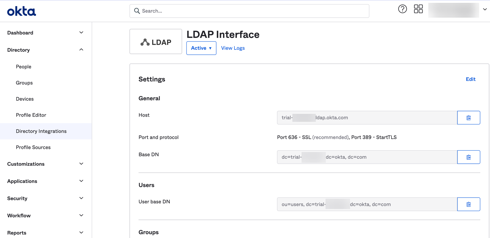490x238 pixels.
Task: Click the Groups section heading in settings
Action: click(x=148, y=232)
